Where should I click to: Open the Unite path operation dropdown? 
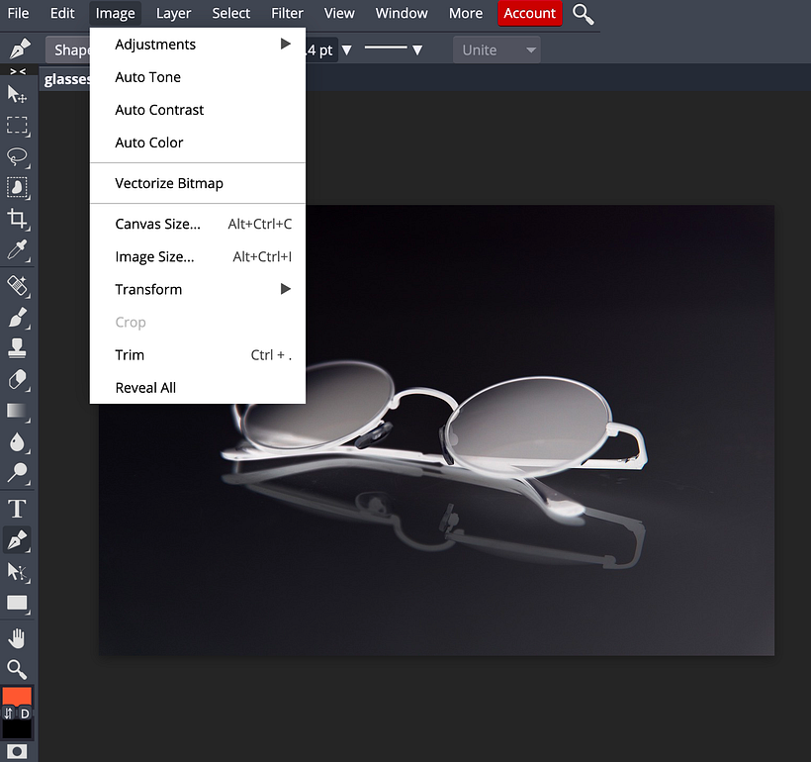point(496,49)
